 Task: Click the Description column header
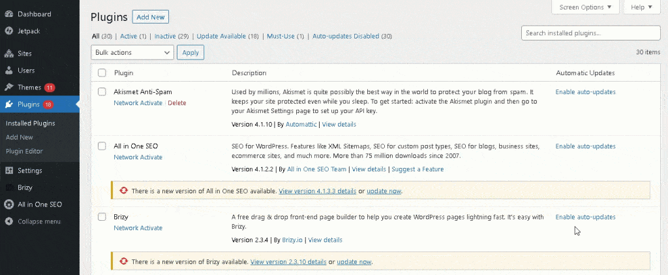point(249,73)
